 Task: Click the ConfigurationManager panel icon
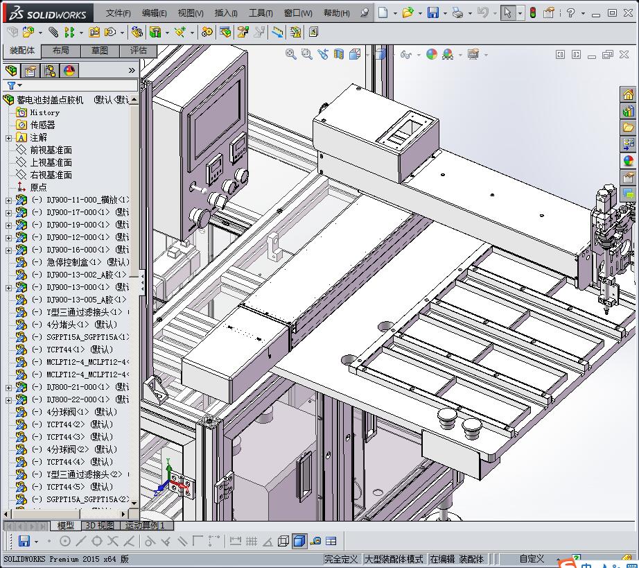coord(50,71)
